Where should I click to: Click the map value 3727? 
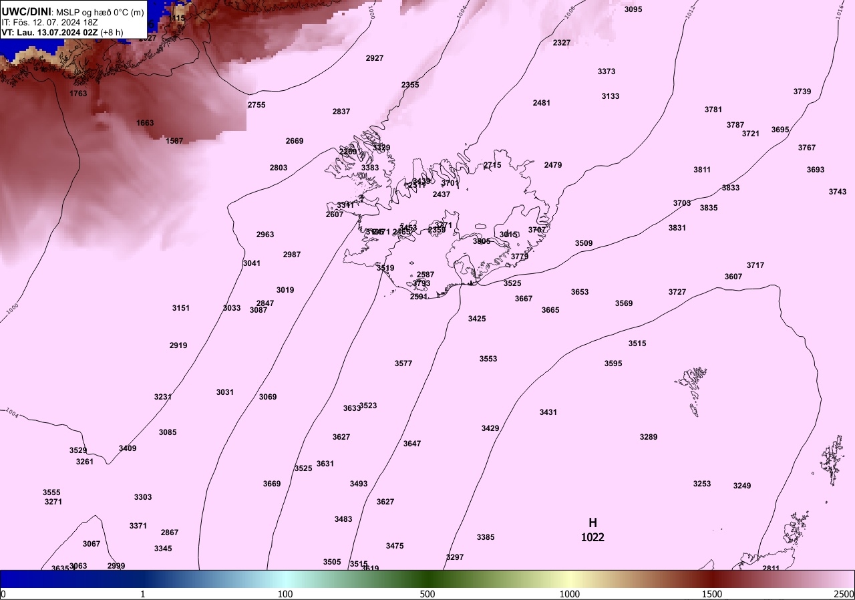coord(677,292)
